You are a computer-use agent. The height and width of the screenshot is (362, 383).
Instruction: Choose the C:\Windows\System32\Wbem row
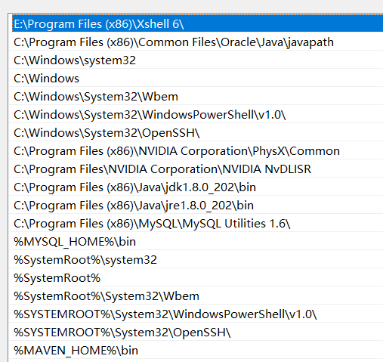coord(196,97)
